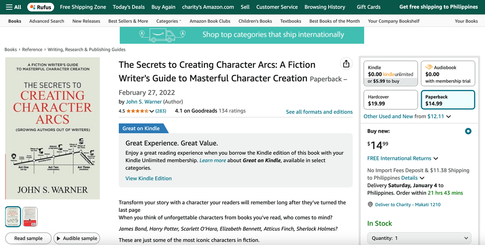Viewport: 485px width, 245px height.
Task: Open Today's Deals menu item
Action: click(129, 7)
